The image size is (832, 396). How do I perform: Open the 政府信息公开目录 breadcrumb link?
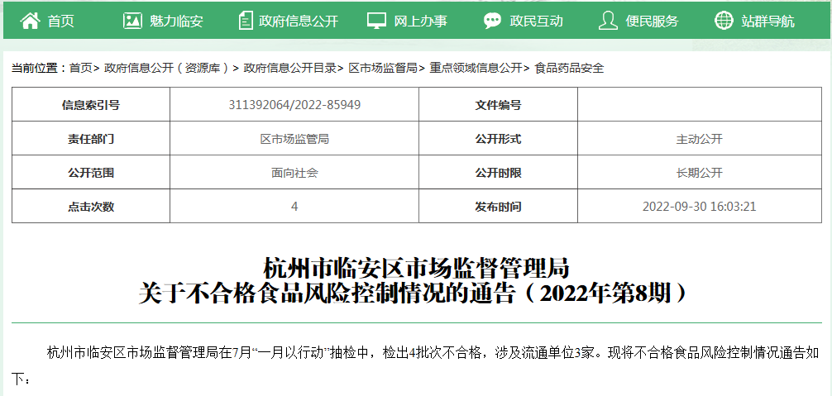pos(290,68)
